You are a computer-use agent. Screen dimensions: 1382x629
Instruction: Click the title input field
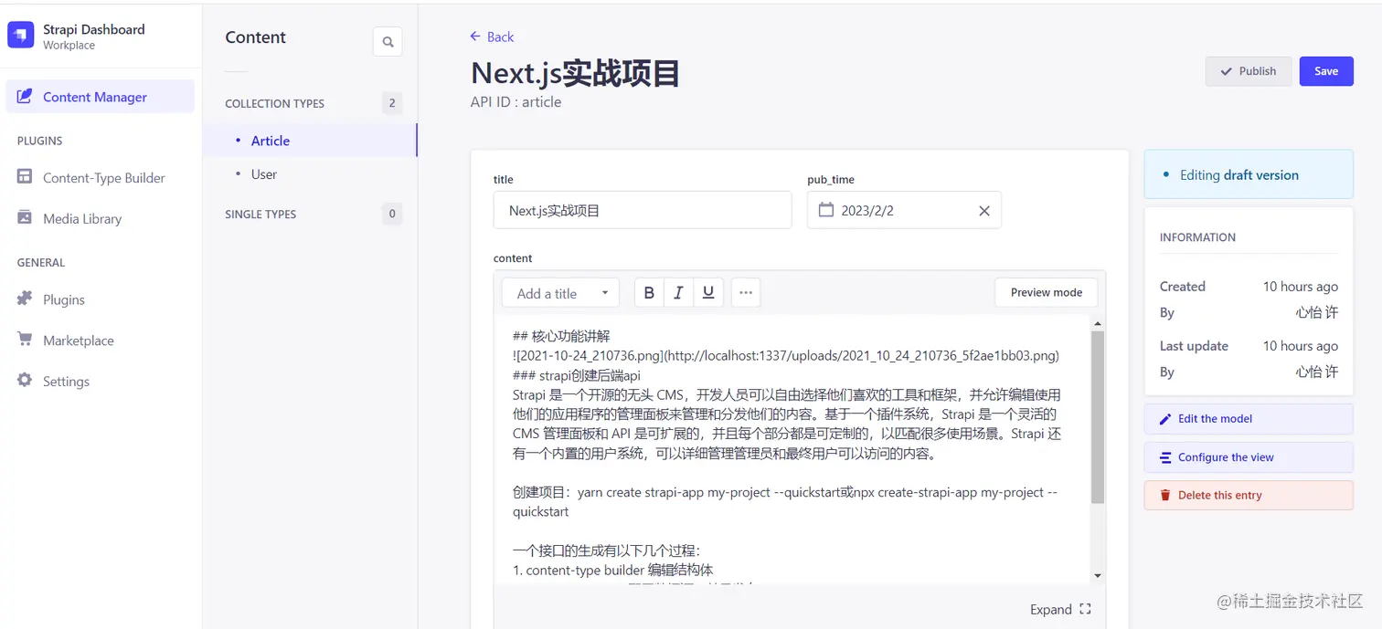point(643,210)
